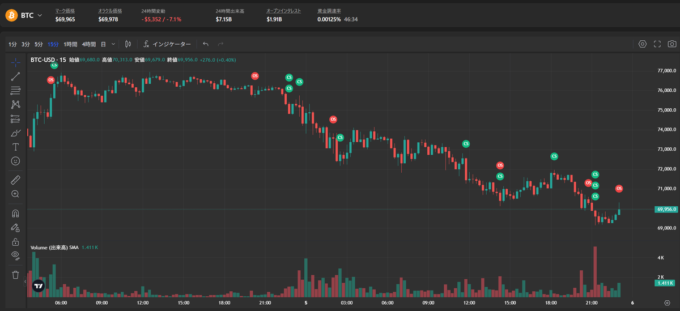
Task: Collapse the drawing toolbar arrow
Action: coord(25,280)
